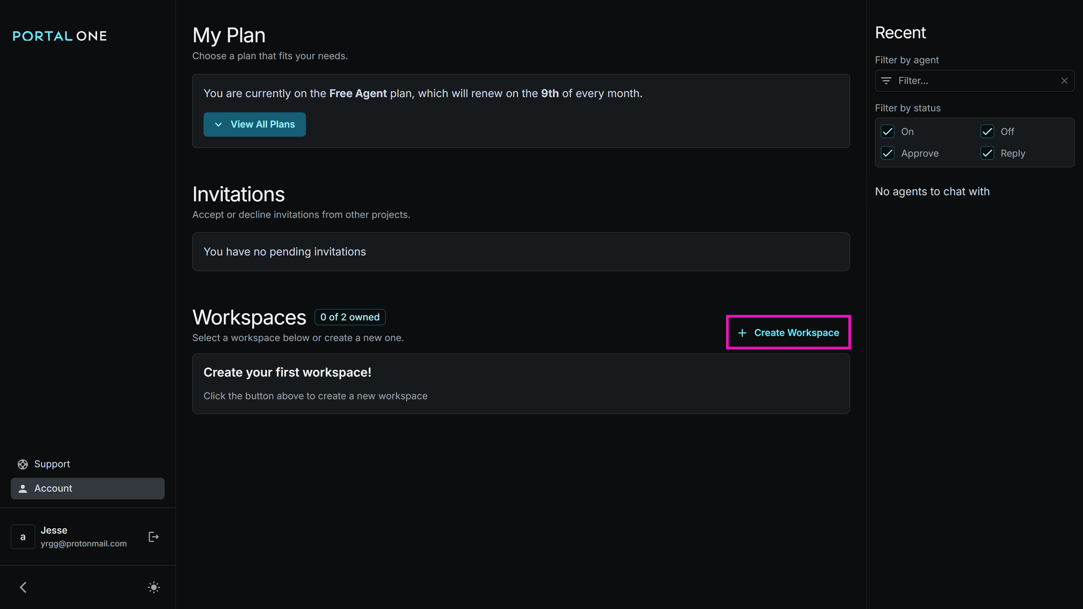Click the user avatar tile
Image resolution: width=1083 pixels, height=609 pixels.
[23, 537]
